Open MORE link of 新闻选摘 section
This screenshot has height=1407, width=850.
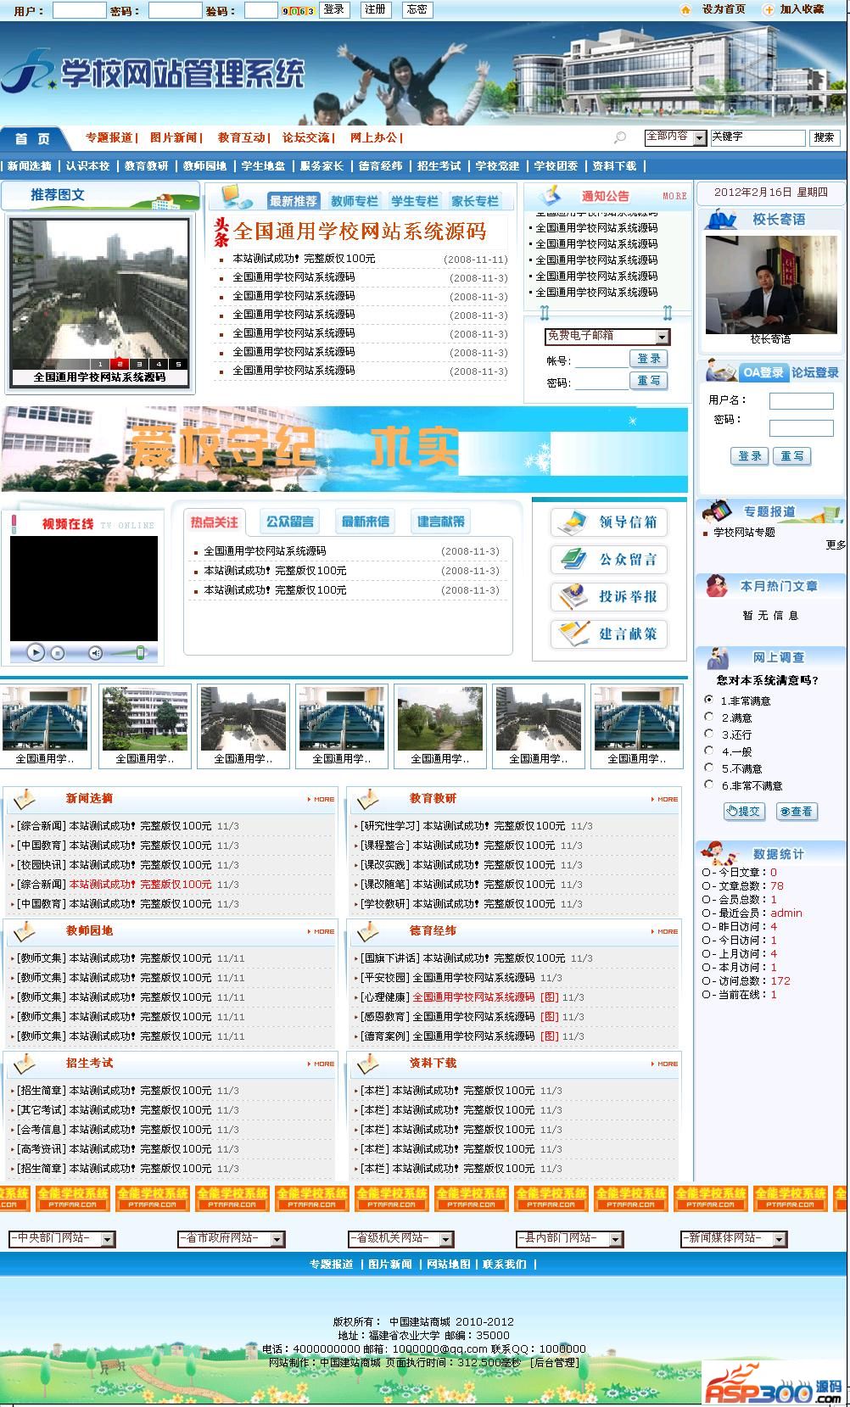(322, 799)
